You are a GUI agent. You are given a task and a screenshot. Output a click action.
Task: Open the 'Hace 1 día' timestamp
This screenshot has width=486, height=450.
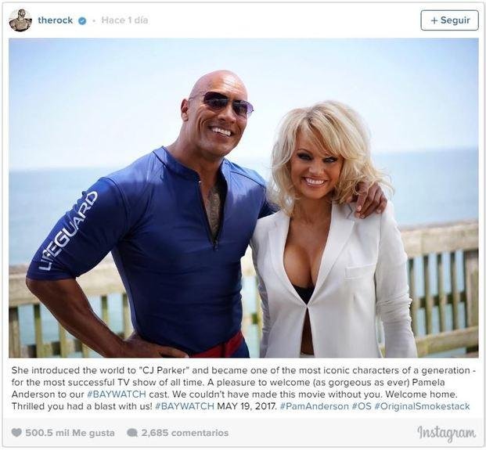click(124, 20)
